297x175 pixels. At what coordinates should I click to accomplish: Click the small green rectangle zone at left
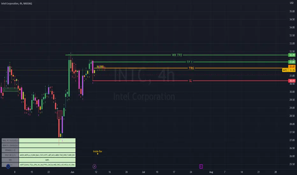(x=11, y=90)
